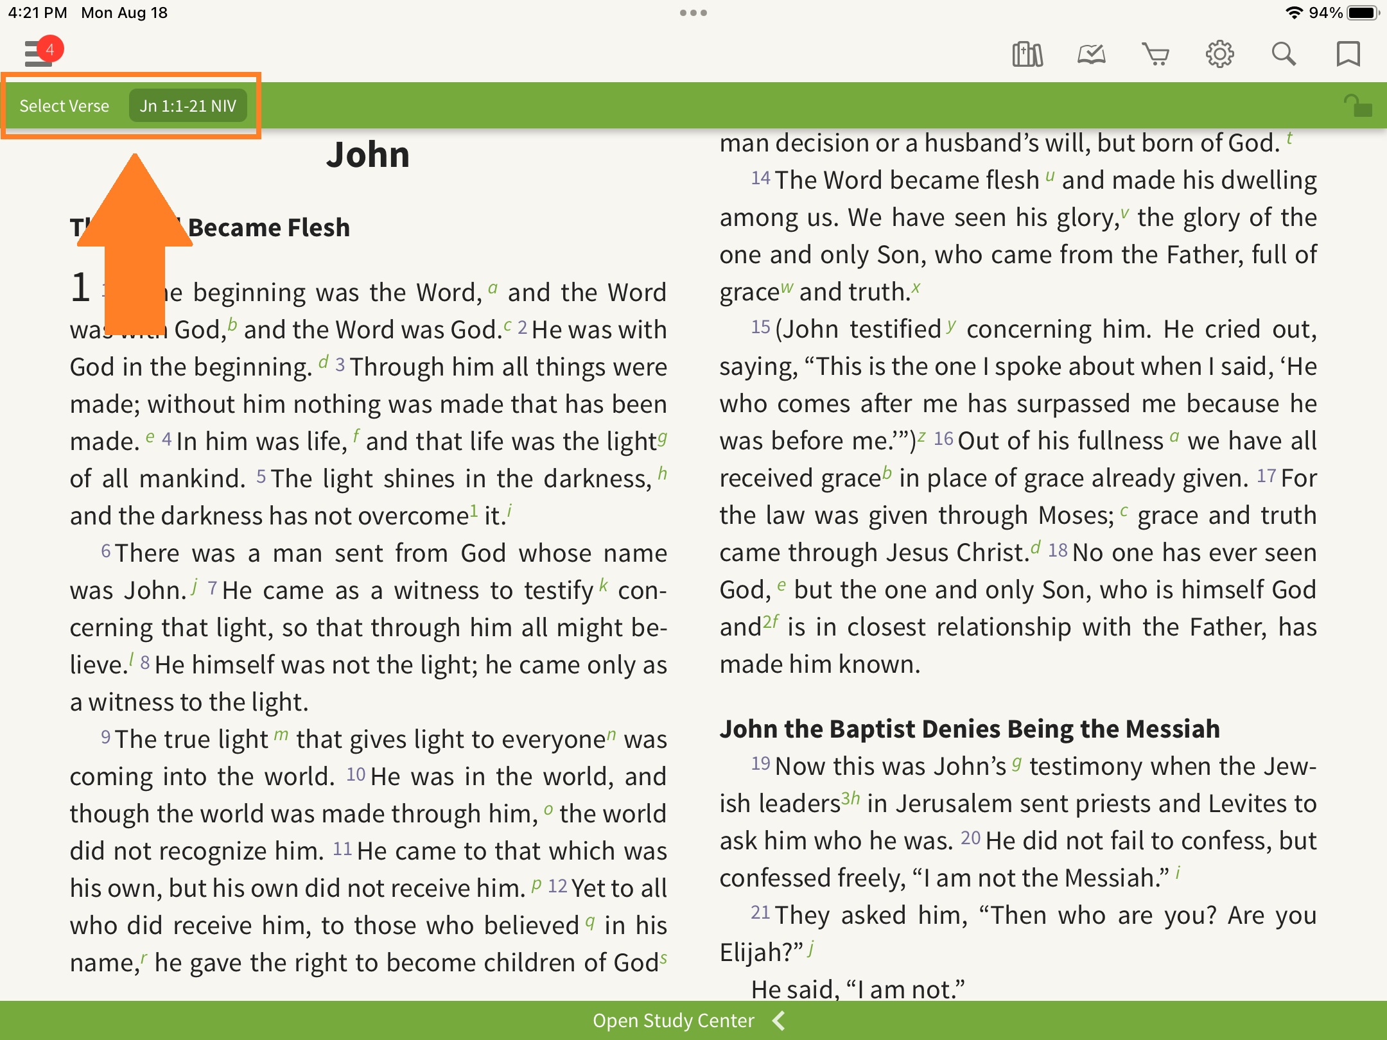
Task: Tap verse number 10
Action: coord(356,774)
